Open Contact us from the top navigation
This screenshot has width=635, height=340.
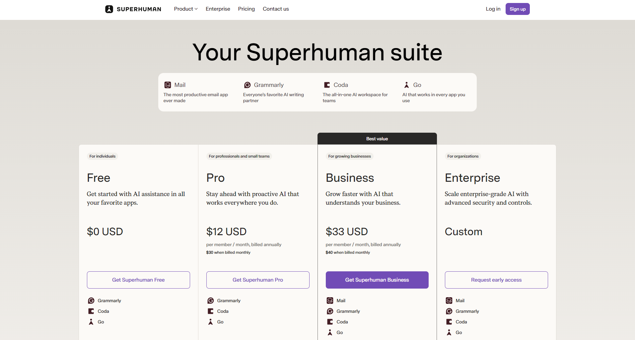click(x=276, y=9)
